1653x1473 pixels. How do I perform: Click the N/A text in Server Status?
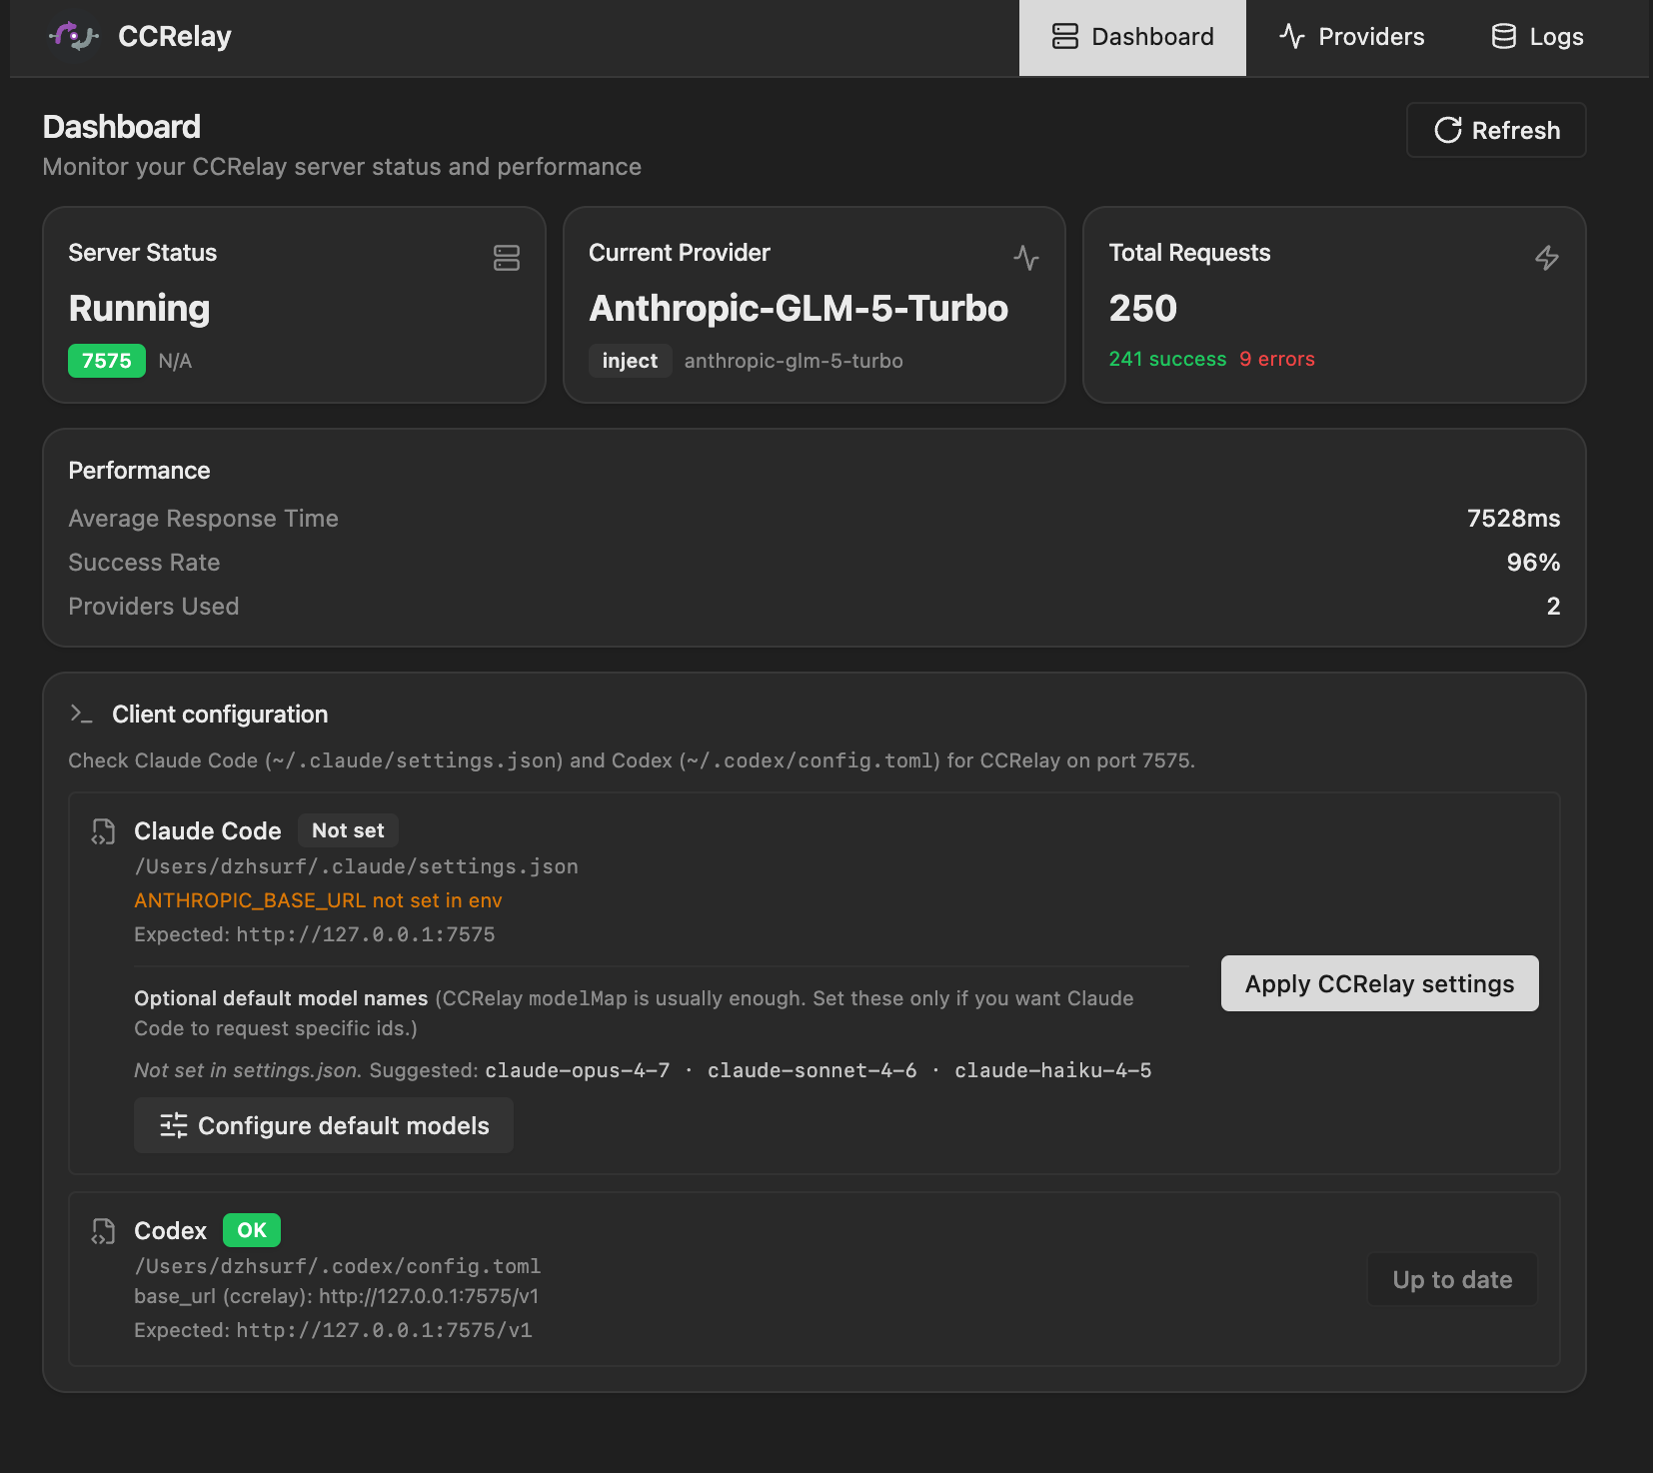tap(175, 361)
